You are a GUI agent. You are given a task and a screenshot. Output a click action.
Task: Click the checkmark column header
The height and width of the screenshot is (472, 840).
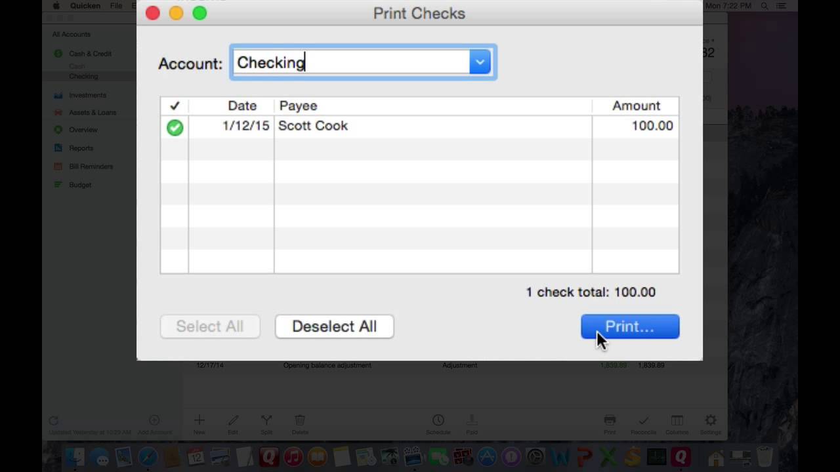[175, 106]
